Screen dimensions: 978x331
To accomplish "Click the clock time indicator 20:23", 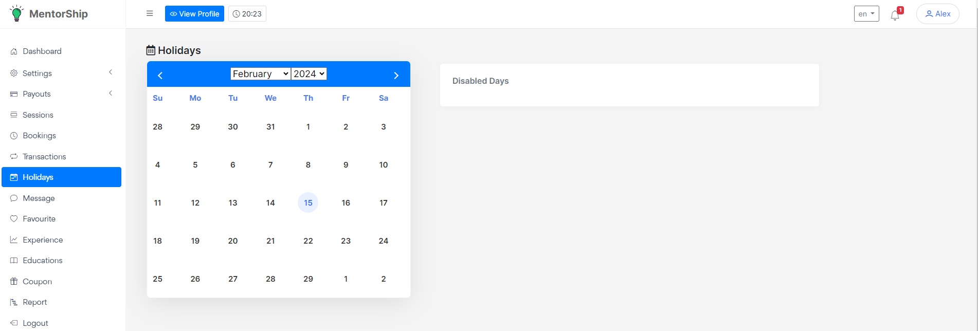I will 247,14.
